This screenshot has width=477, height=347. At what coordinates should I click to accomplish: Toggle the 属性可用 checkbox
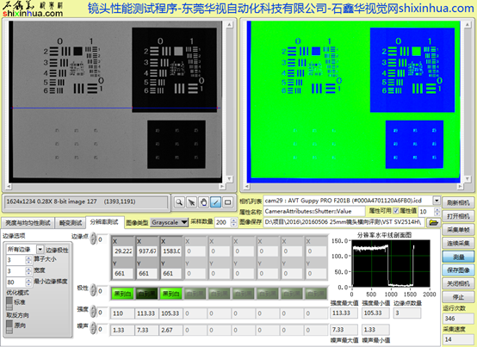point(396,211)
